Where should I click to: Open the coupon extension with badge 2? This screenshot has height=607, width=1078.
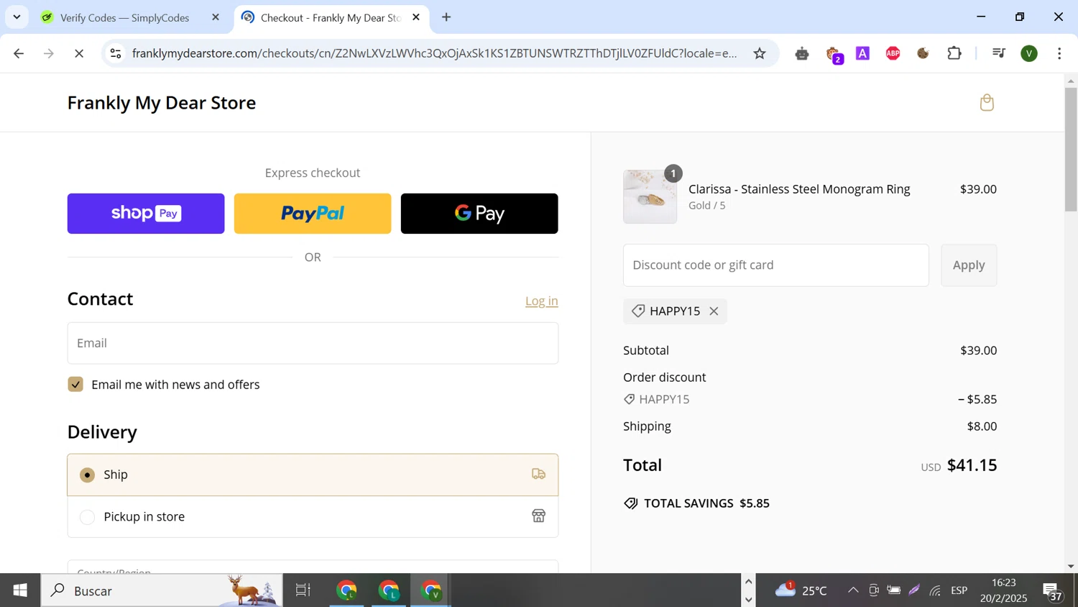(833, 54)
